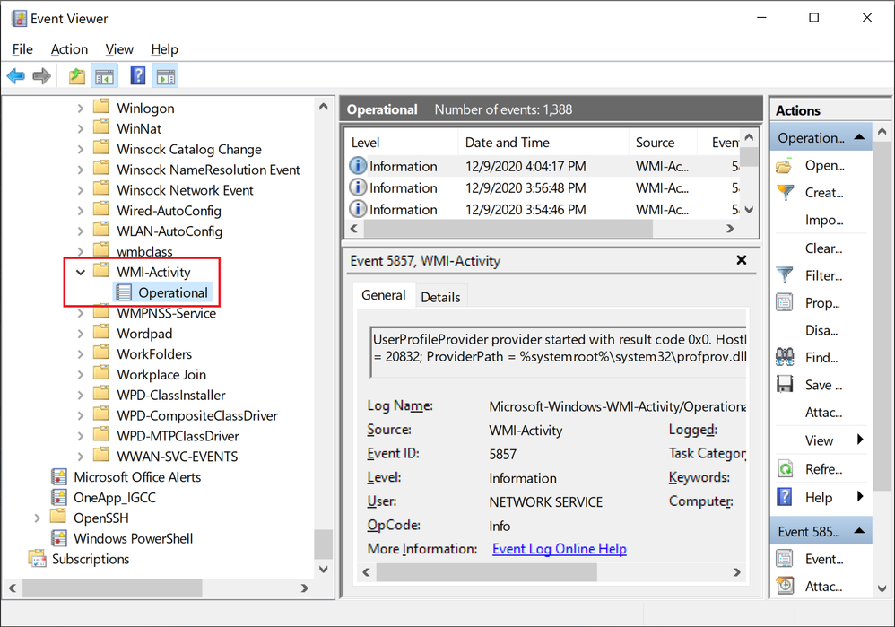Screen dimensions: 895x627
Task: Open the Event Log Online Help link
Action: point(560,549)
